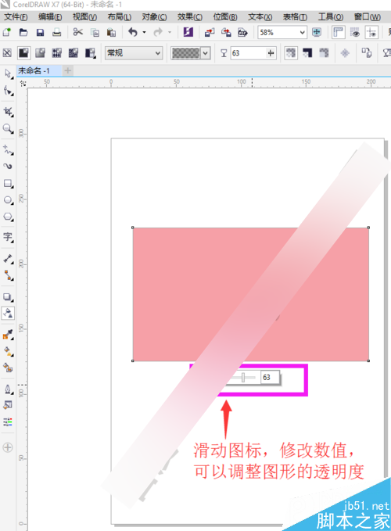The image size is (391, 531).
Task: Click the on-canvas transparency slider handle
Action: click(x=243, y=377)
